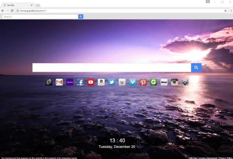Click the forward navigation arrow

point(7,11)
